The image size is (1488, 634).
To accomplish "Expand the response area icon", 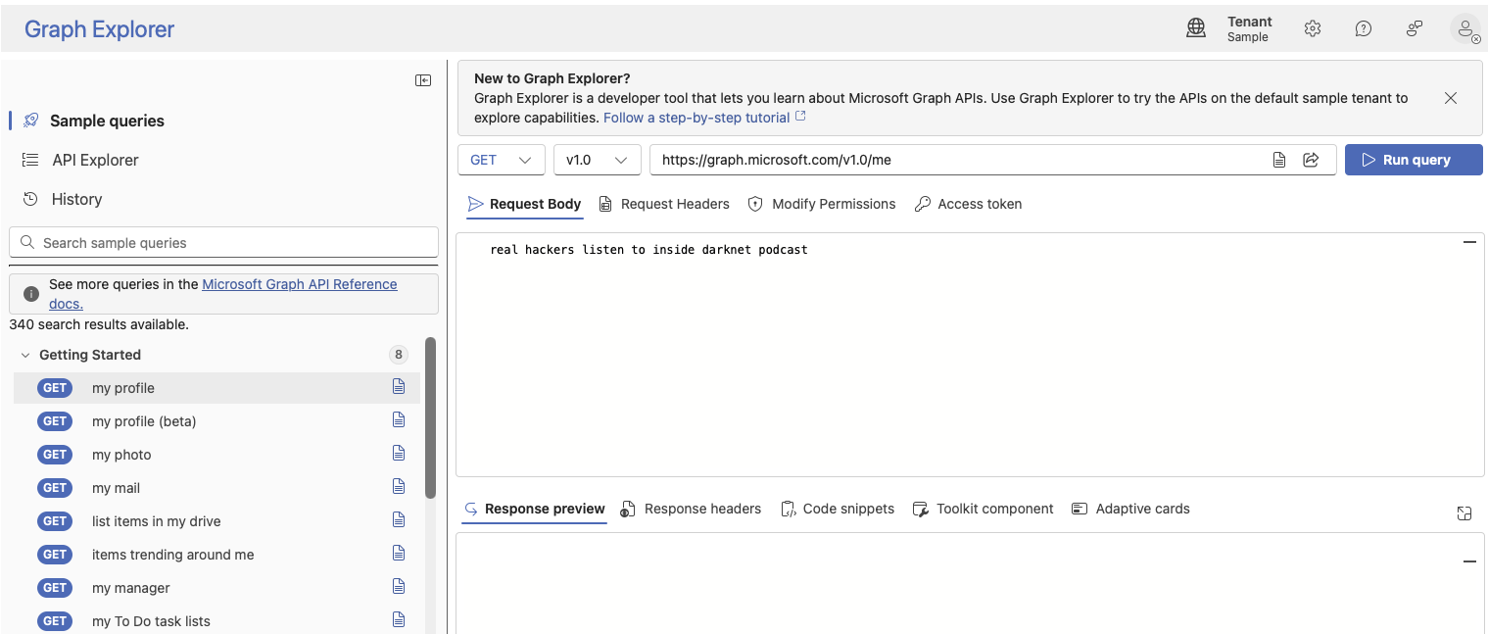I will pos(1464,513).
